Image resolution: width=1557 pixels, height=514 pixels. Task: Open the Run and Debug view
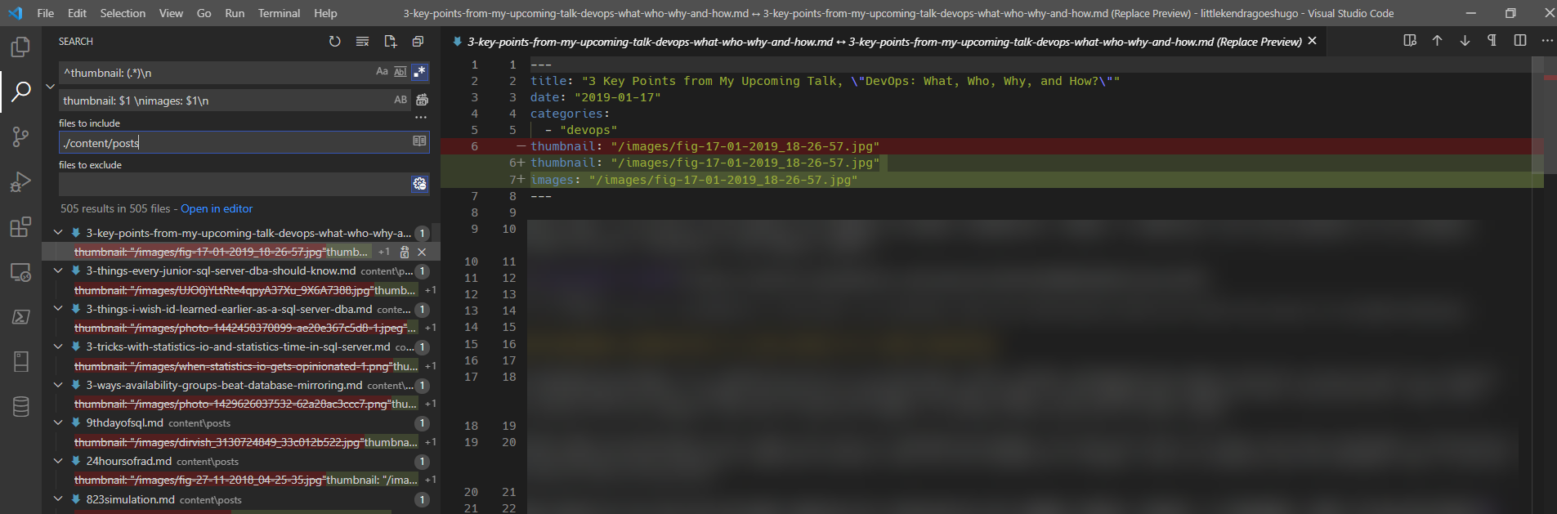coord(20,181)
